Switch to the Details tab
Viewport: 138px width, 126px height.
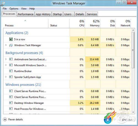[x=80, y=14]
